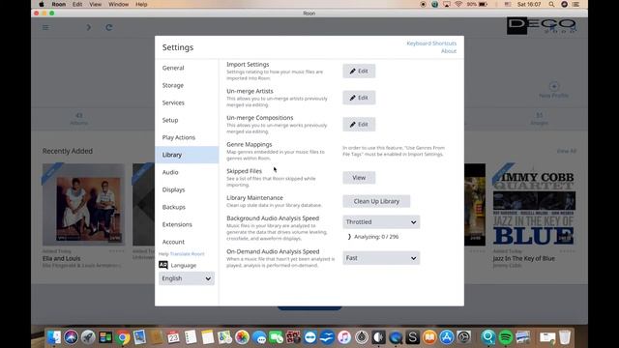Viewport: 619px width, 348px height.
Task: Open the Play Actions tab
Action: (187, 137)
